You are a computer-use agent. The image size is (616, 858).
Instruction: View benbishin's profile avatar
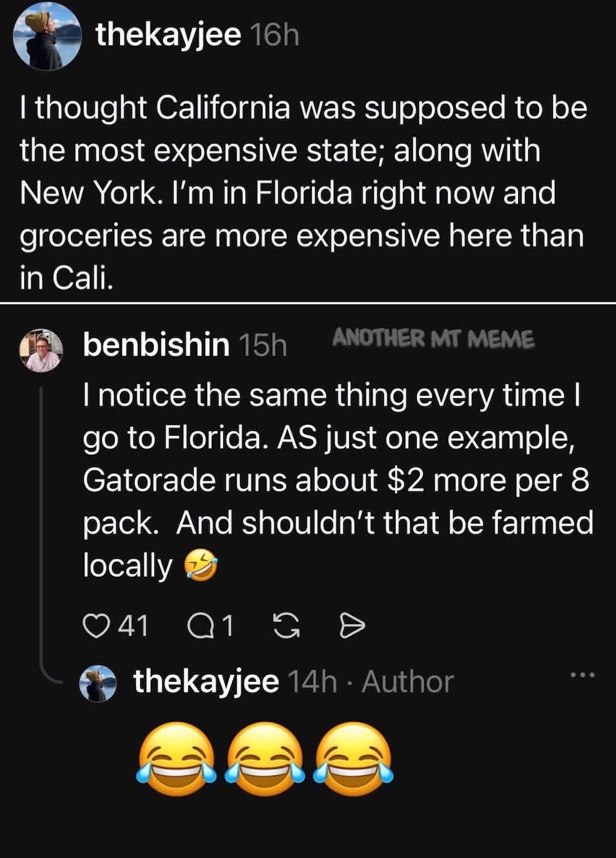(x=40, y=350)
